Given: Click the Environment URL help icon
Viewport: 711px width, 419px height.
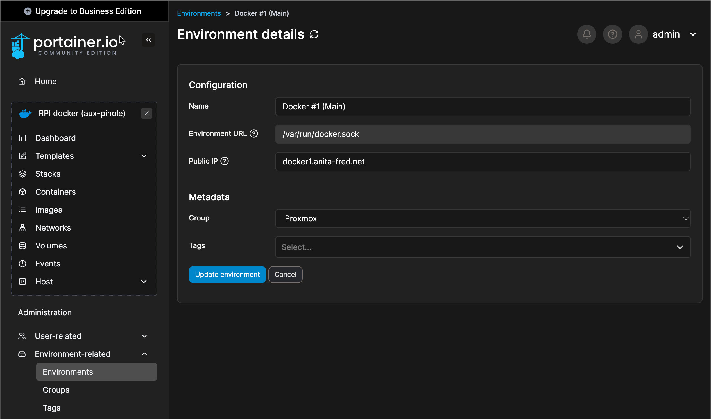Looking at the screenshot, I should [253, 133].
